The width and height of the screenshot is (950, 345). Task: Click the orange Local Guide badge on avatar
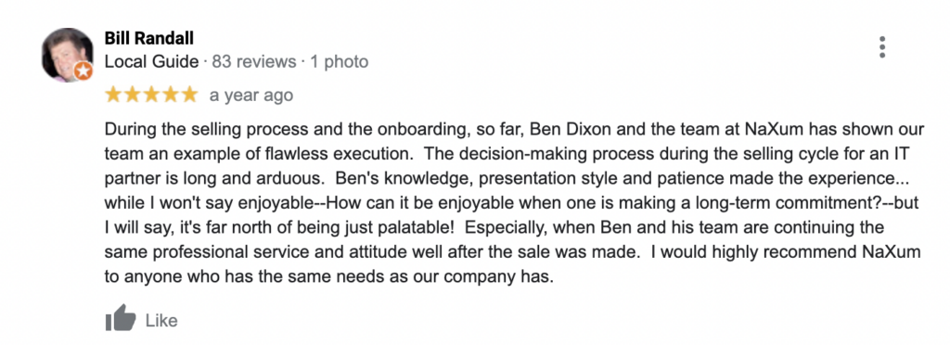pyautogui.click(x=83, y=71)
